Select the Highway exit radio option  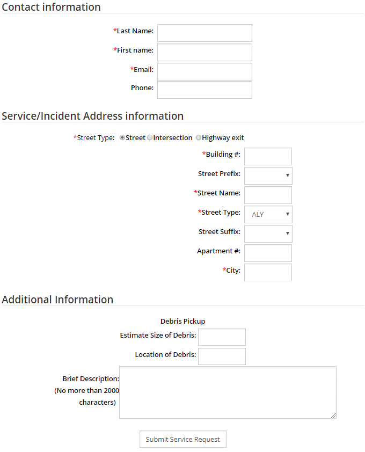199,138
